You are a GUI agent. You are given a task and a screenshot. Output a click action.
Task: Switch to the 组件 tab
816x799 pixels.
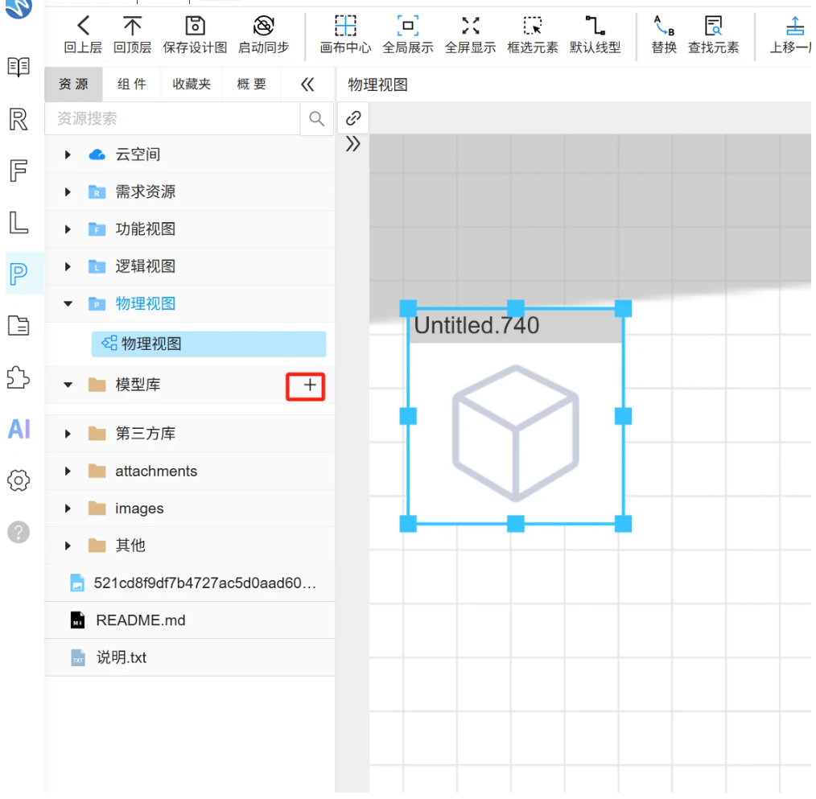click(132, 84)
